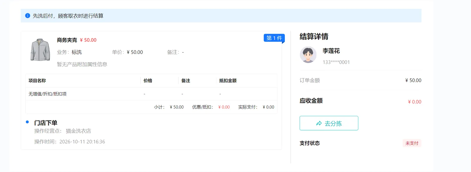Click the blue info icon in the notice bar
The height and width of the screenshot is (172, 471).
point(28,16)
